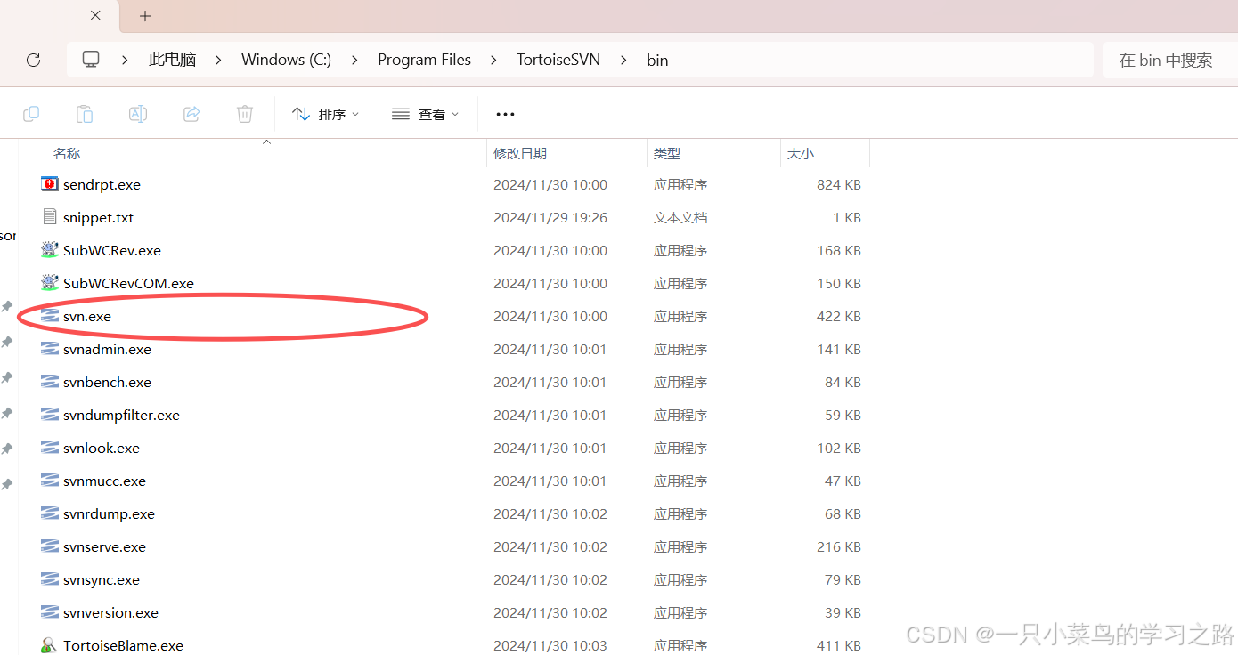The height and width of the screenshot is (655, 1238).
Task: Navigate to TortoiseSVN breadcrumb
Action: (x=558, y=60)
